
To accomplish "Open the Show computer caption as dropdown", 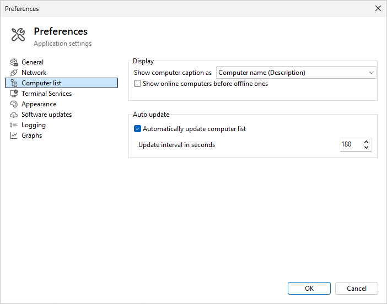I will point(296,73).
